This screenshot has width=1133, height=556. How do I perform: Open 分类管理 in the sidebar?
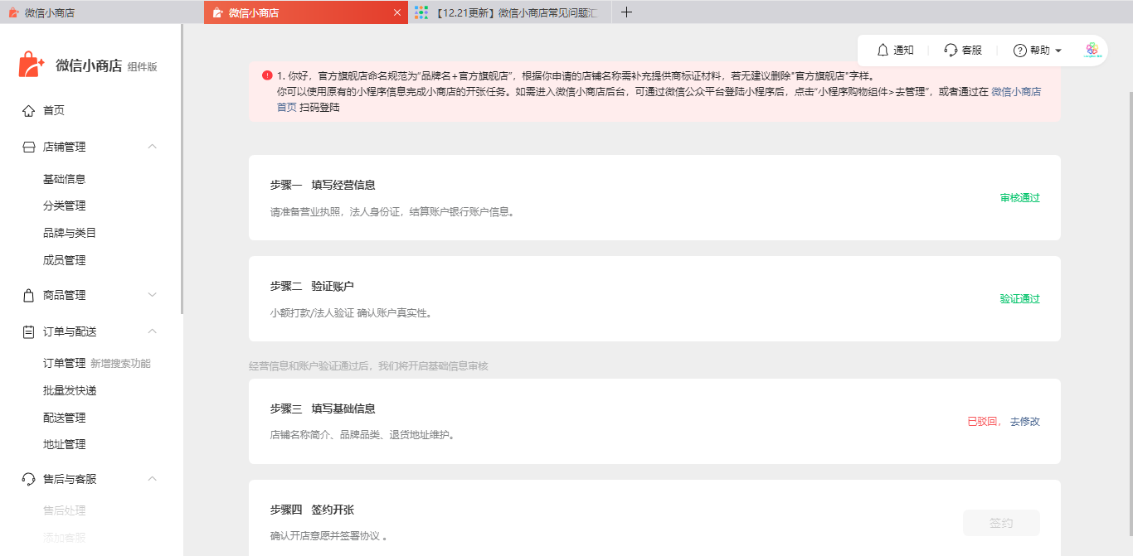tap(64, 206)
